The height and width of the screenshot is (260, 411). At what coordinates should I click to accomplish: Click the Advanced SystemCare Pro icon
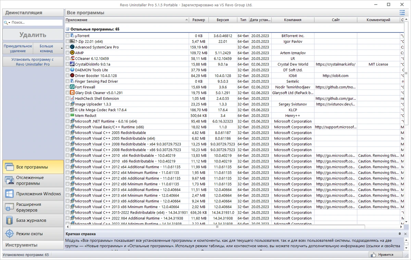tap(72, 47)
